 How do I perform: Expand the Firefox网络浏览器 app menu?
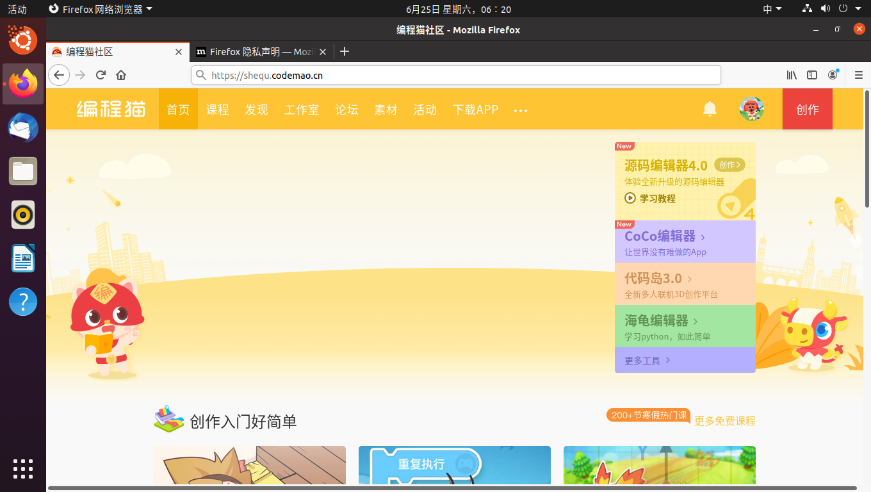[x=101, y=9]
